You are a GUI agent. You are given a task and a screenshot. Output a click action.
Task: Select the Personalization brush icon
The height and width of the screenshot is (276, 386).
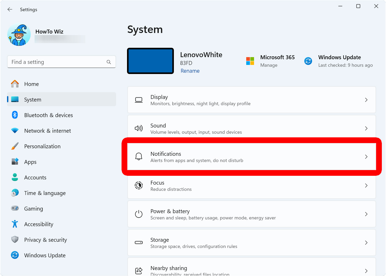point(15,146)
